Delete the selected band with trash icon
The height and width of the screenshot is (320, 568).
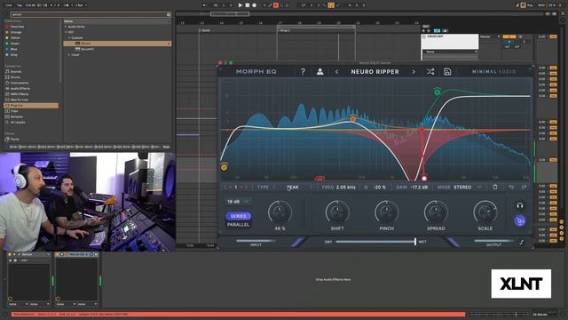(495, 188)
